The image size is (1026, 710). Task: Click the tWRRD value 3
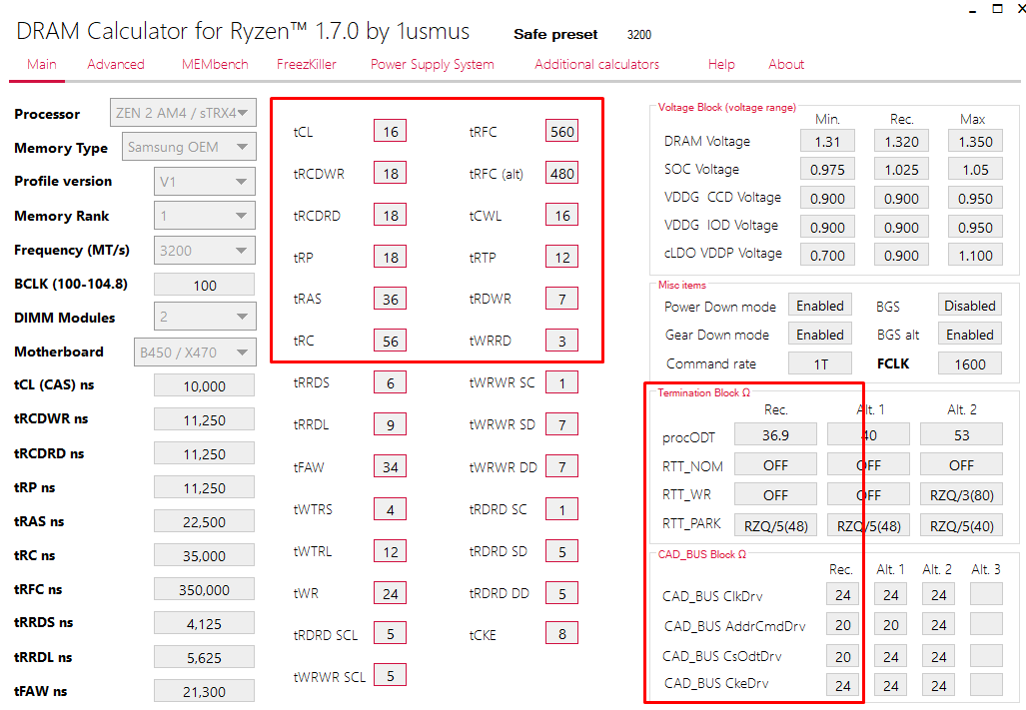562,340
